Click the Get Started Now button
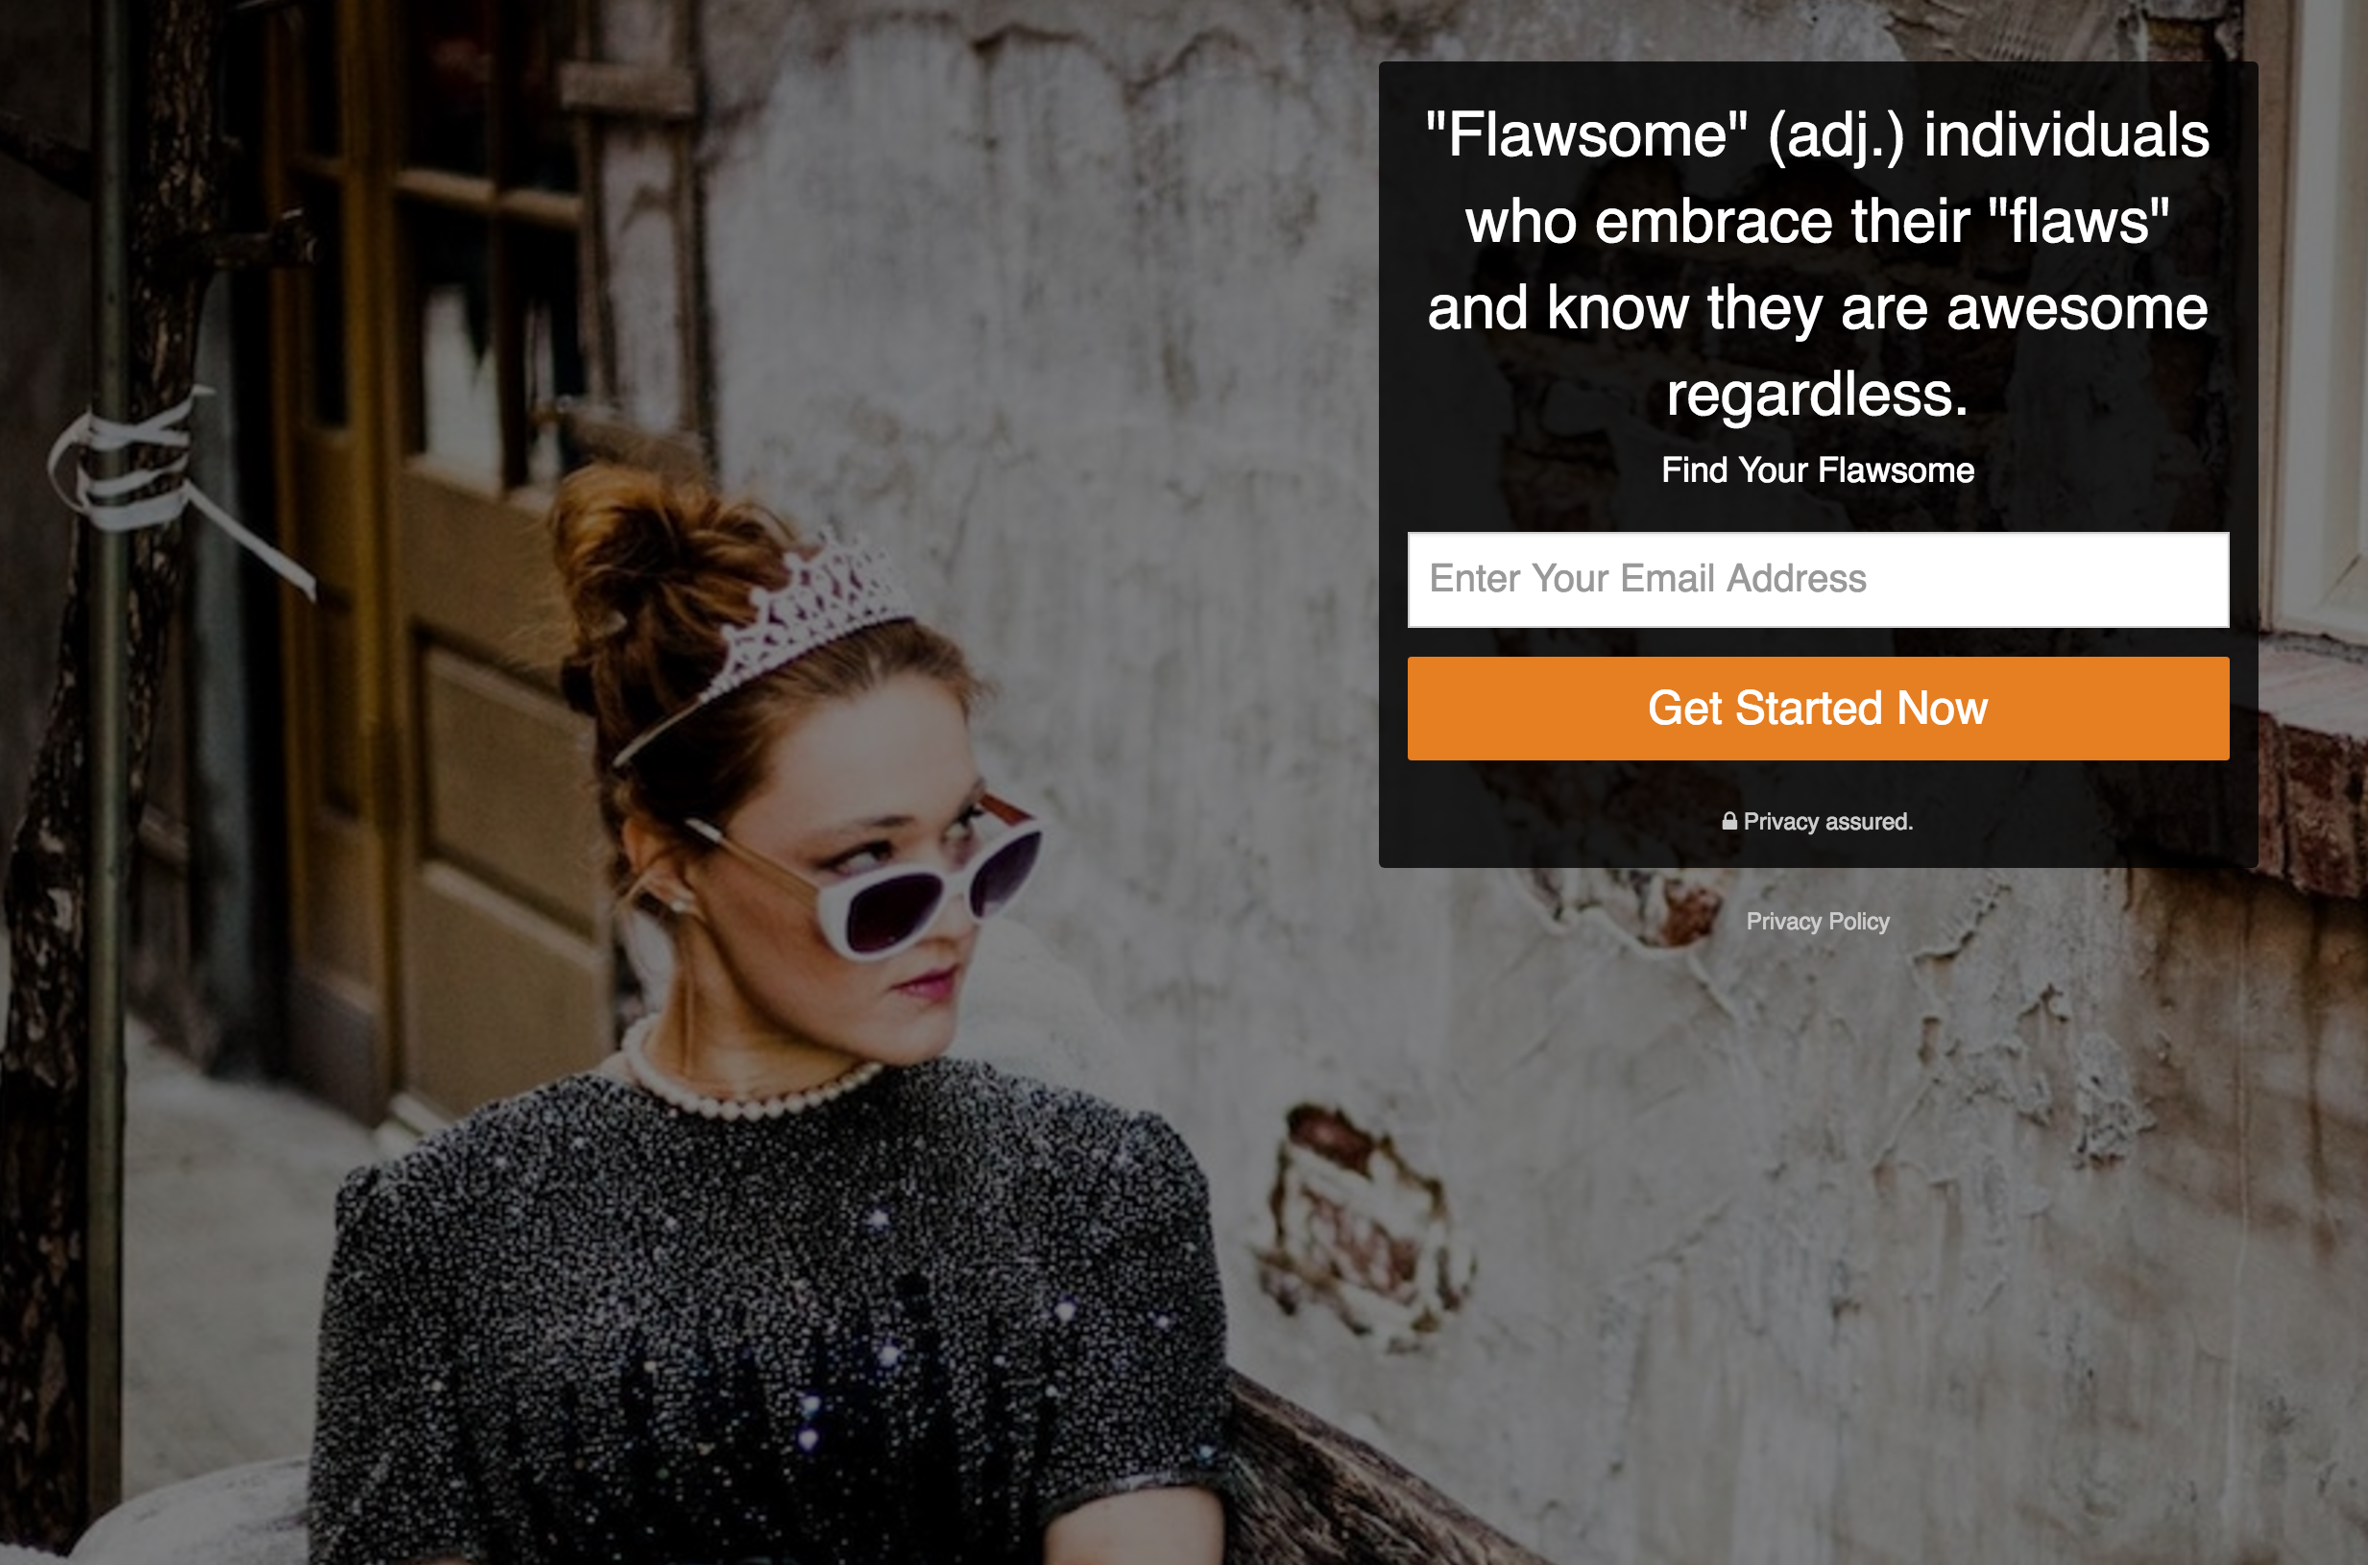This screenshot has width=2368, height=1565. (1818, 708)
